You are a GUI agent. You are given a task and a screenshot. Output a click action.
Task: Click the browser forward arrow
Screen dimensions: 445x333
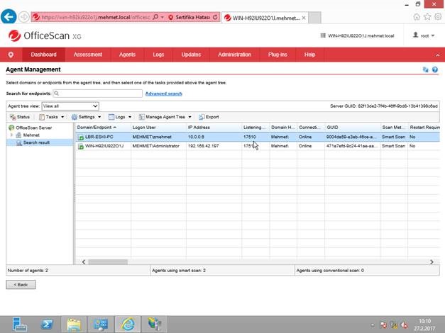click(x=24, y=17)
